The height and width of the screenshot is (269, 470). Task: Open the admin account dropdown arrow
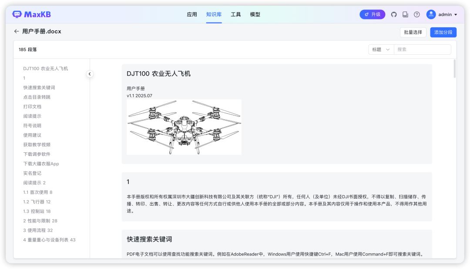point(456,15)
